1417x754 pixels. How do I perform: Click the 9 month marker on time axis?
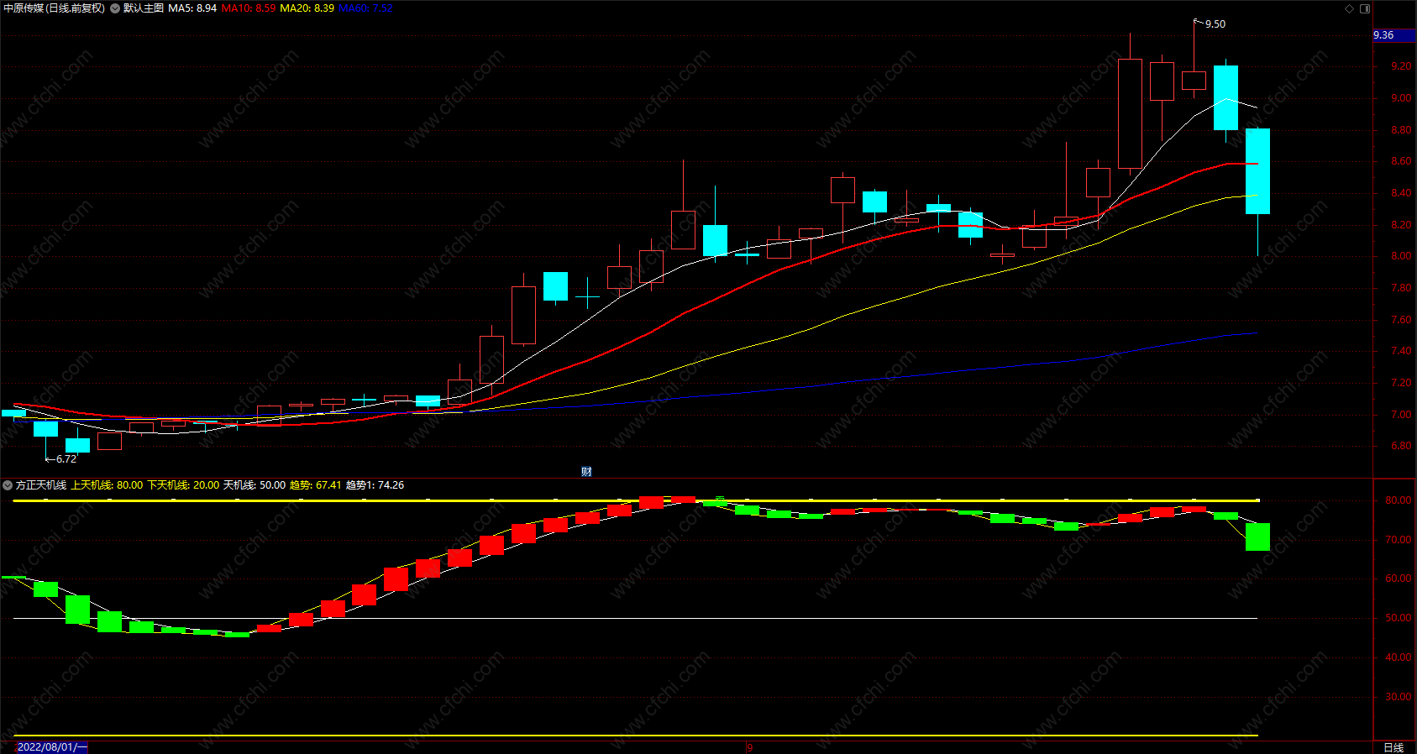(750, 747)
